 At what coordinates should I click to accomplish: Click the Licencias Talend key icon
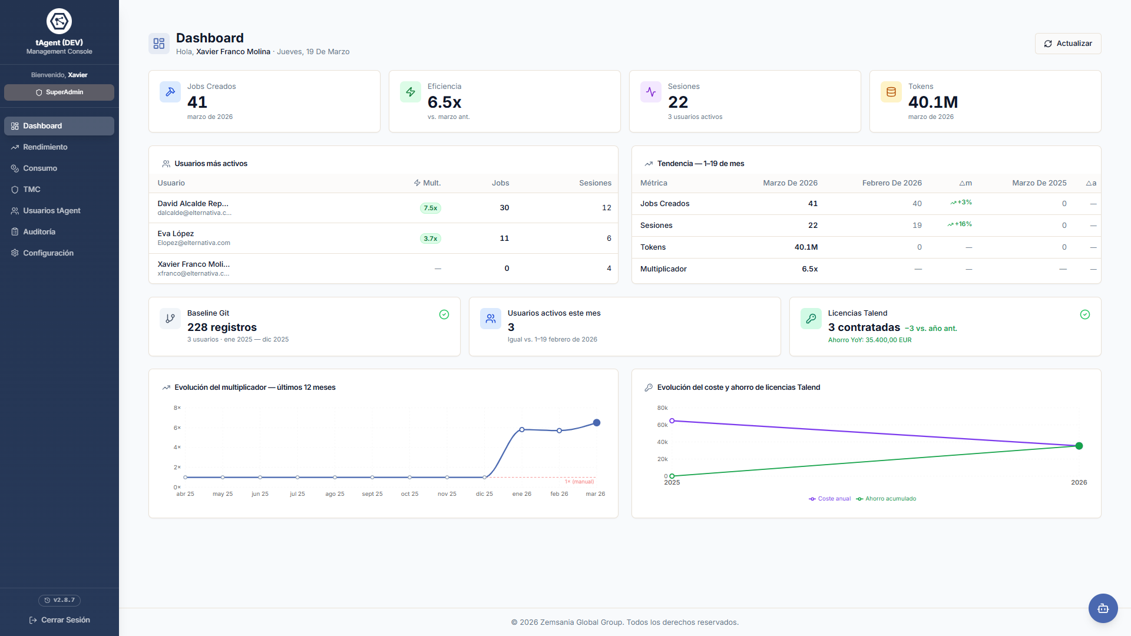point(811,319)
